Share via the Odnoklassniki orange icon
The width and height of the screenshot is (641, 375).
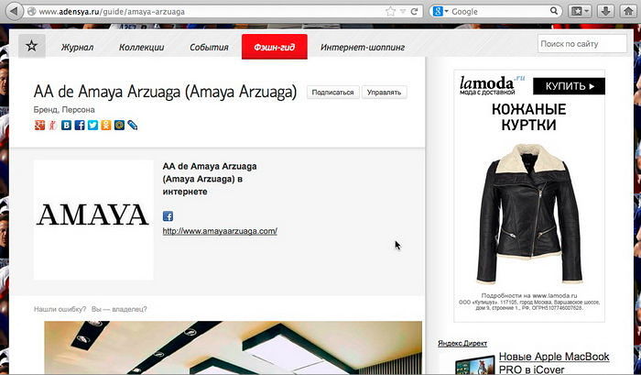[x=106, y=125]
